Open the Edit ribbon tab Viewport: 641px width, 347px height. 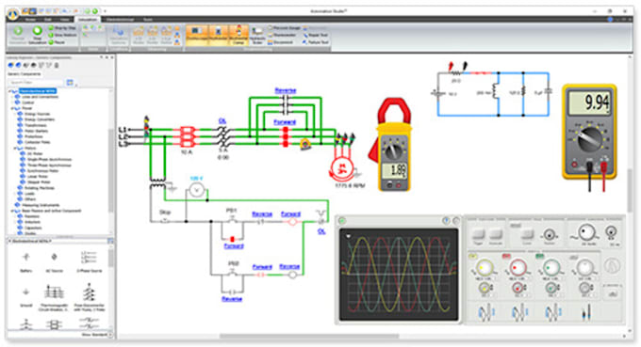[48, 20]
